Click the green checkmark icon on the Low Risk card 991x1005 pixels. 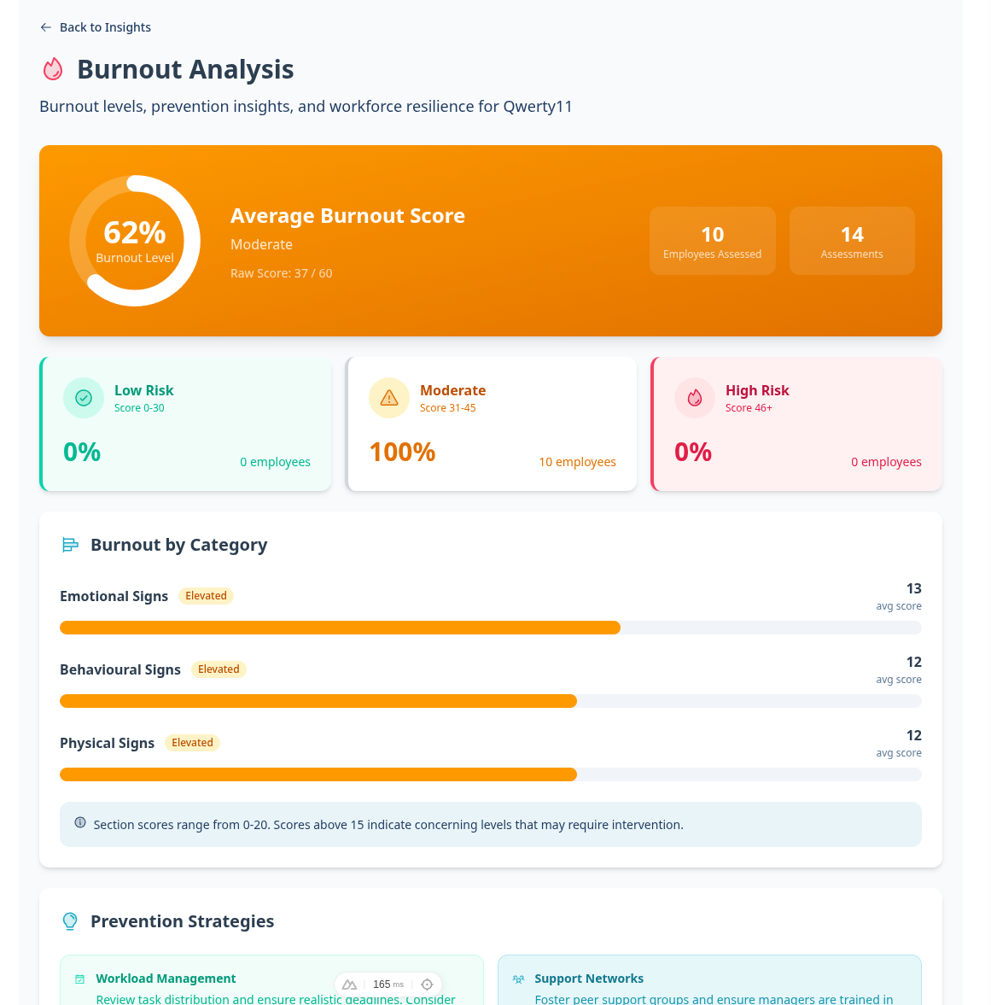coord(83,397)
